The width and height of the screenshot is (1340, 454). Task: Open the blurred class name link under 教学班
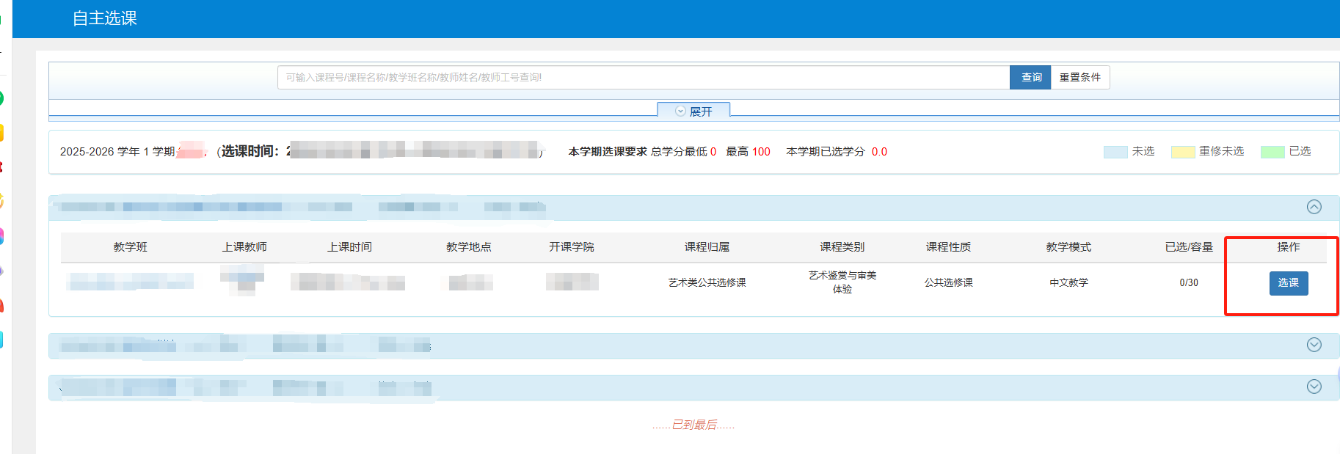pyautogui.click(x=131, y=282)
